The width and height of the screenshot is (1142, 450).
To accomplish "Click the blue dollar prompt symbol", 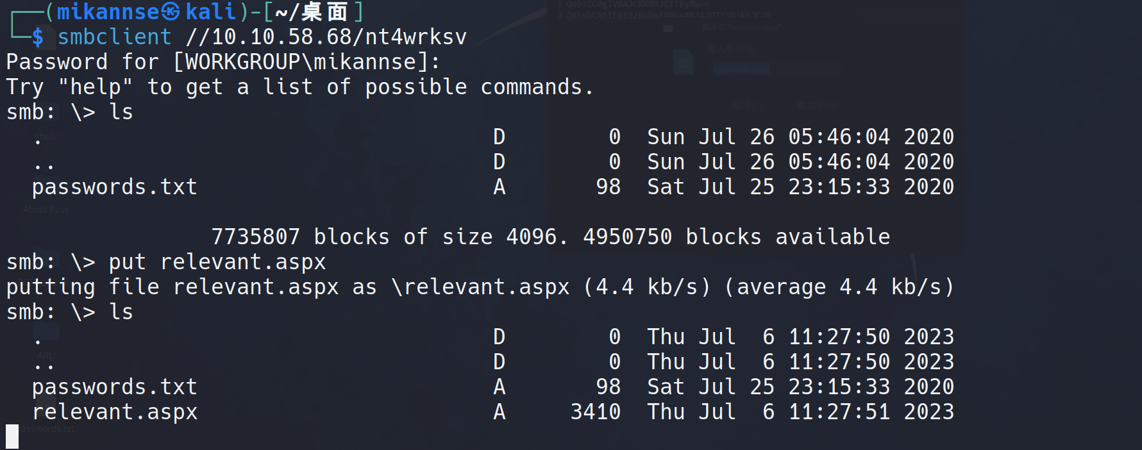I will click(38, 37).
